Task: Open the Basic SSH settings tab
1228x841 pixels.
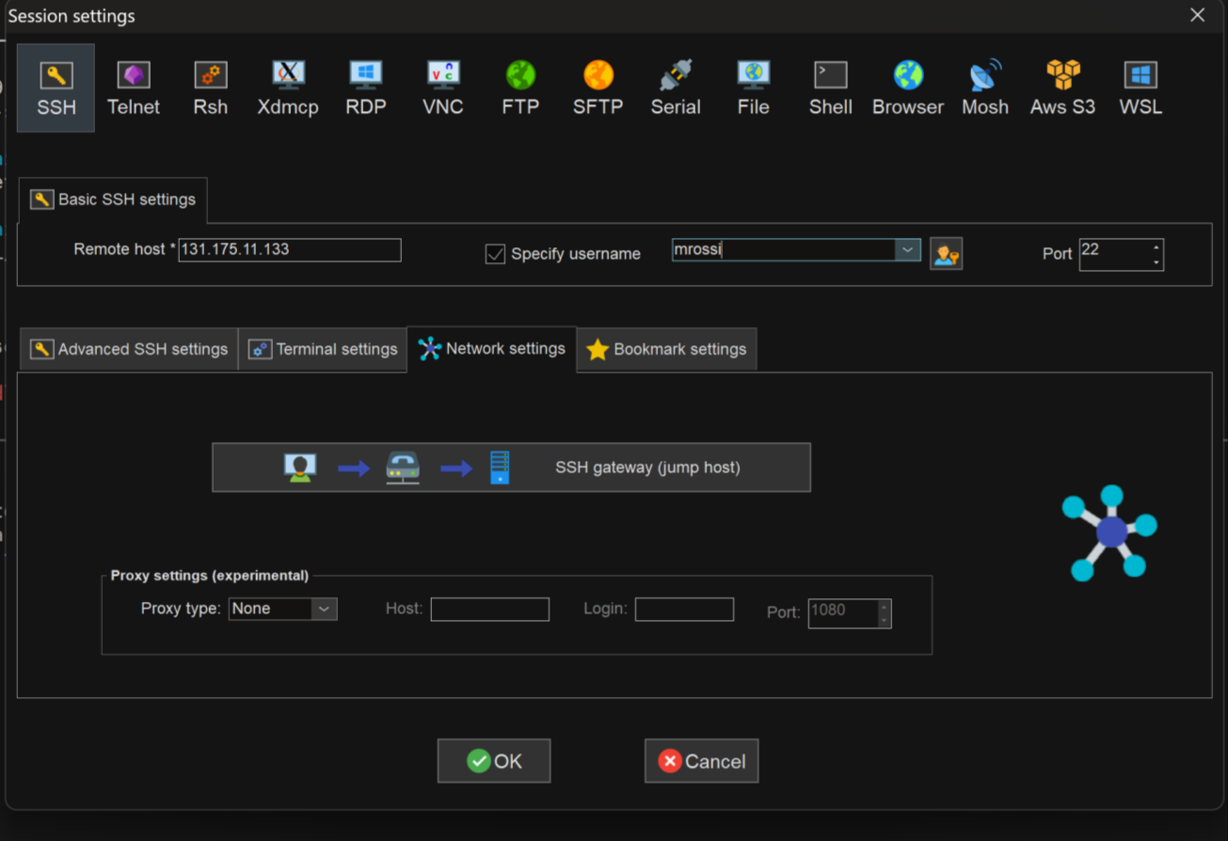Action: [x=113, y=199]
